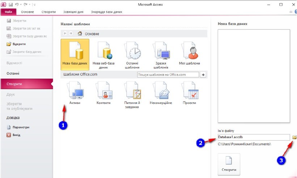
Task: Click the Access application icon in the title bar
Action: pos(3,5)
